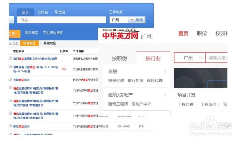The height and width of the screenshot is (142, 246).
Task: Click company 北京万爱酒店管理有限
Action: (x=85, y=80)
